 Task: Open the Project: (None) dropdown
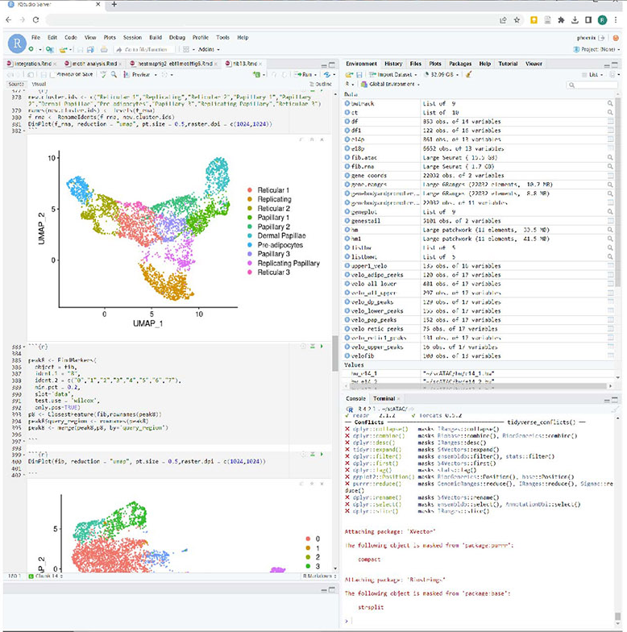click(x=596, y=49)
